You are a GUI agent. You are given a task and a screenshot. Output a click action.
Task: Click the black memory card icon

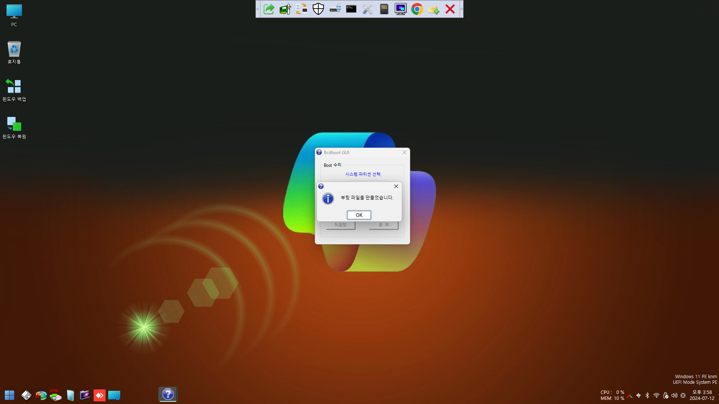[384, 9]
